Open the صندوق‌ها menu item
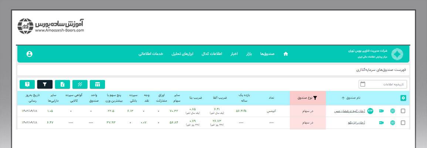The image size is (427, 148). (267, 54)
